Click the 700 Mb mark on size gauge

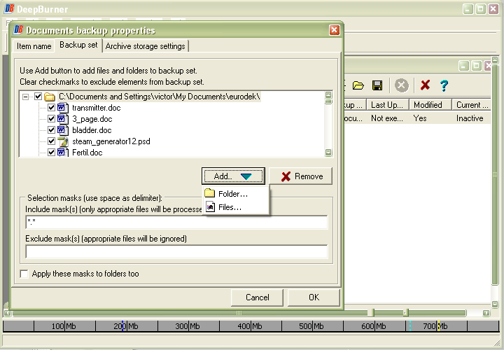(x=435, y=326)
